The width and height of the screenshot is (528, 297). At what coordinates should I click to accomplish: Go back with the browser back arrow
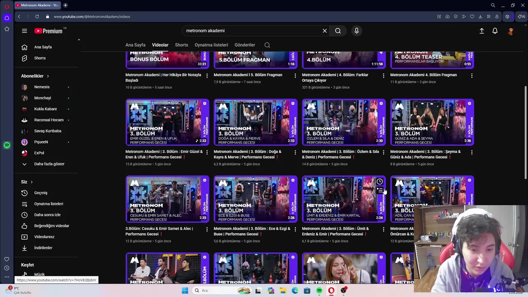pos(19,16)
